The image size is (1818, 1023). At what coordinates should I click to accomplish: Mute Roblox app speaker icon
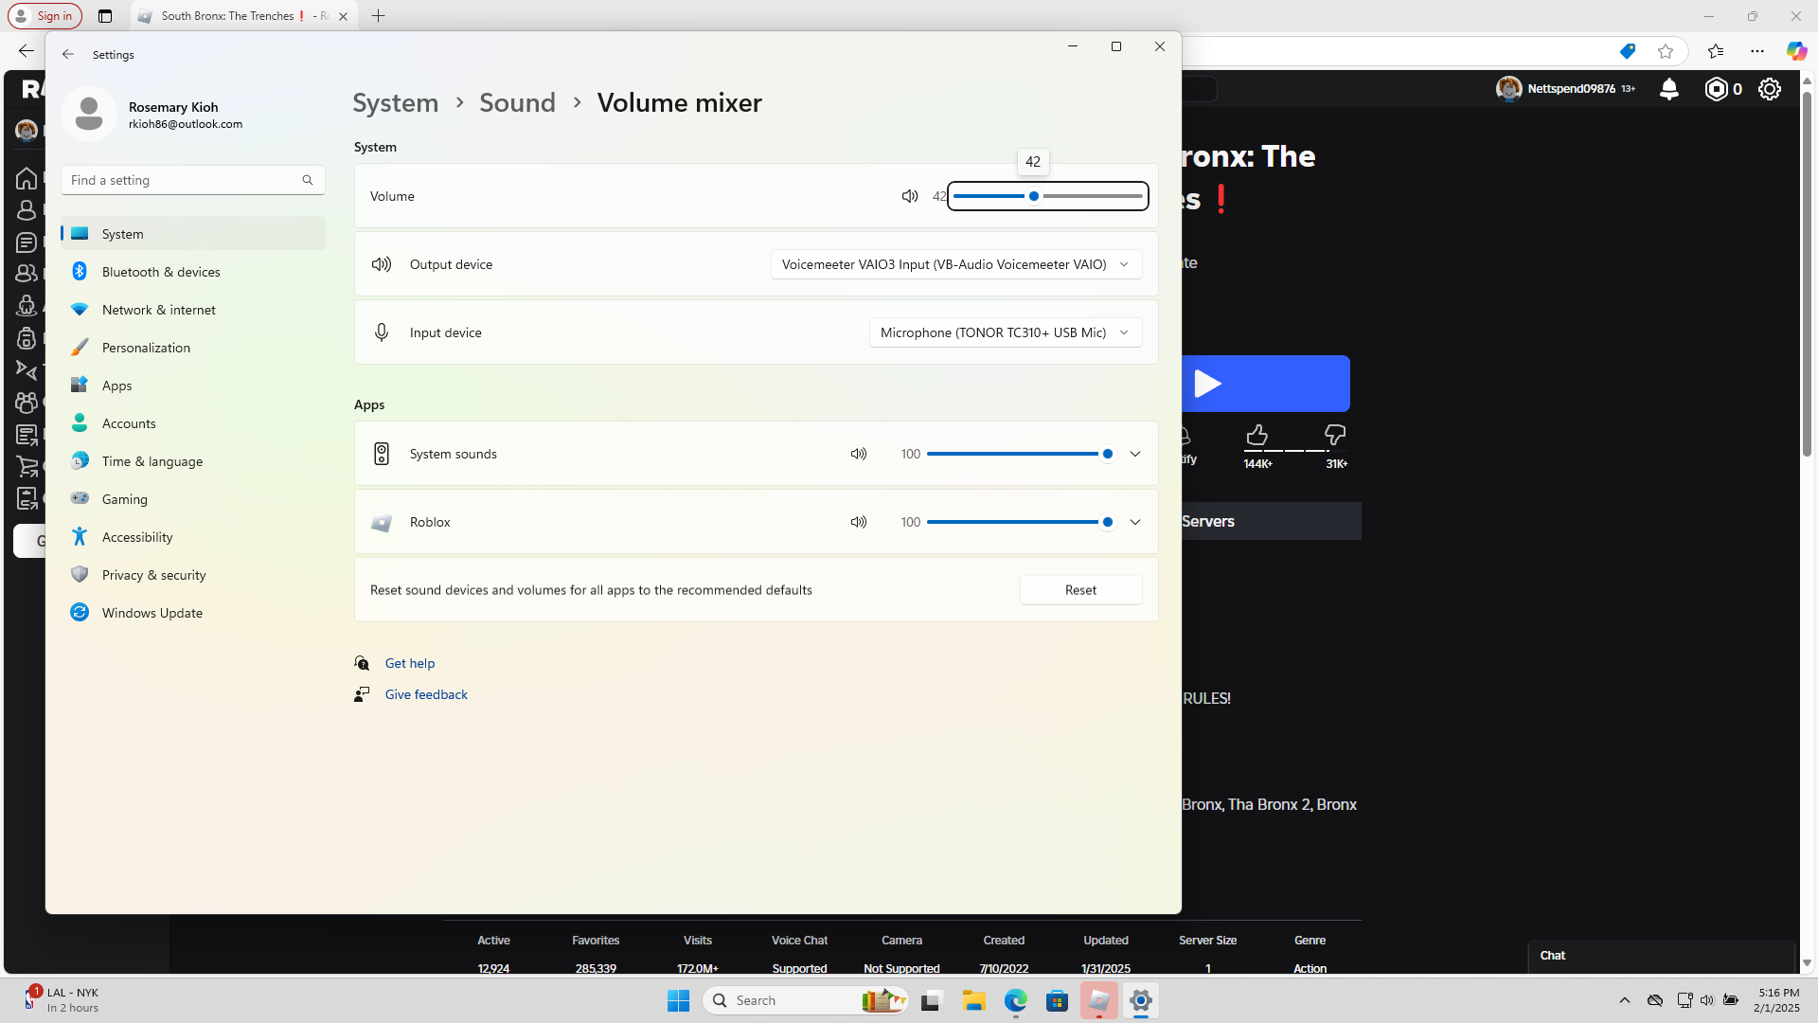coord(858,522)
